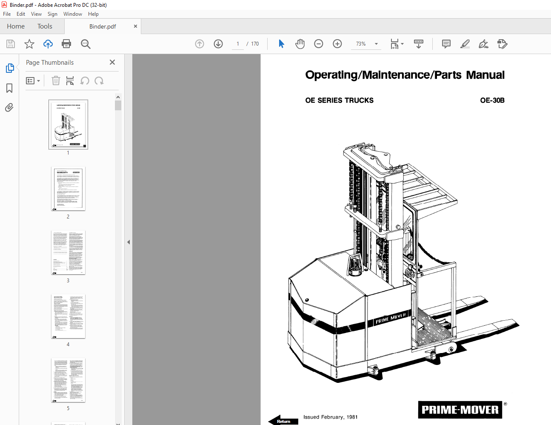This screenshot has width=551, height=425.
Task: Print the document with printer icon
Action: click(x=66, y=44)
